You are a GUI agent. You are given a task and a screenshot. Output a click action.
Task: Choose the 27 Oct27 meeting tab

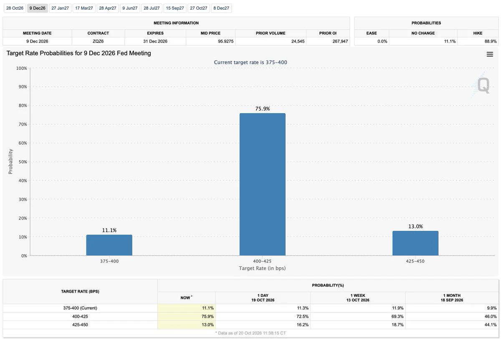[198, 8]
